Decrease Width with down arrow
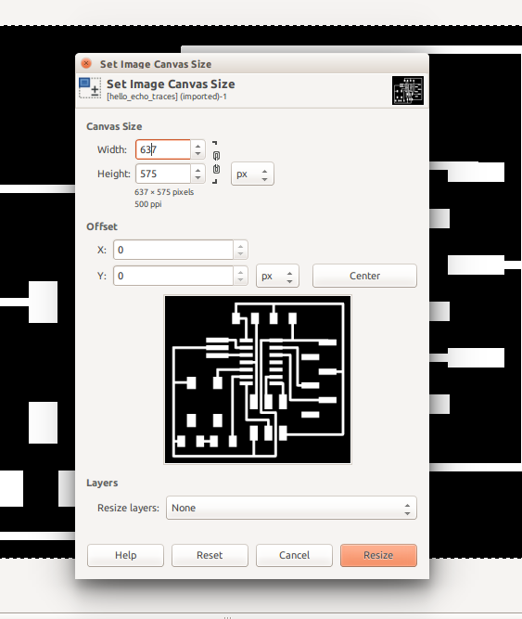The height and width of the screenshot is (619, 522). pyautogui.click(x=197, y=154)
